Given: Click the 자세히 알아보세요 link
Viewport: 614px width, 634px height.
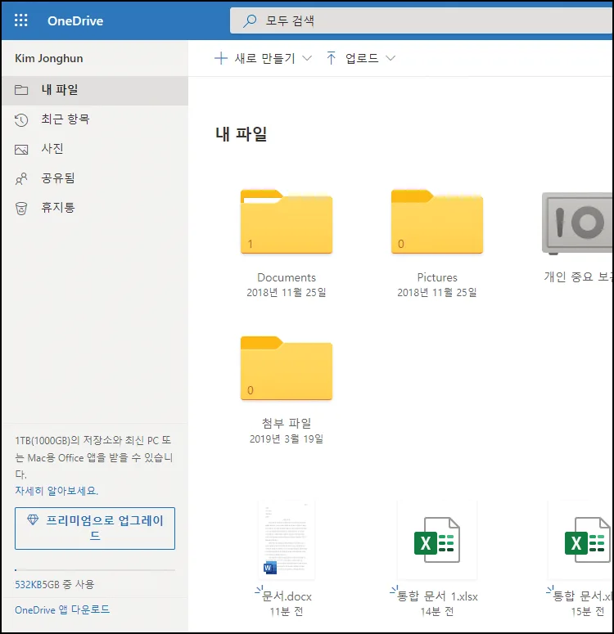Looking at the screenshot, I should [56, 491].
